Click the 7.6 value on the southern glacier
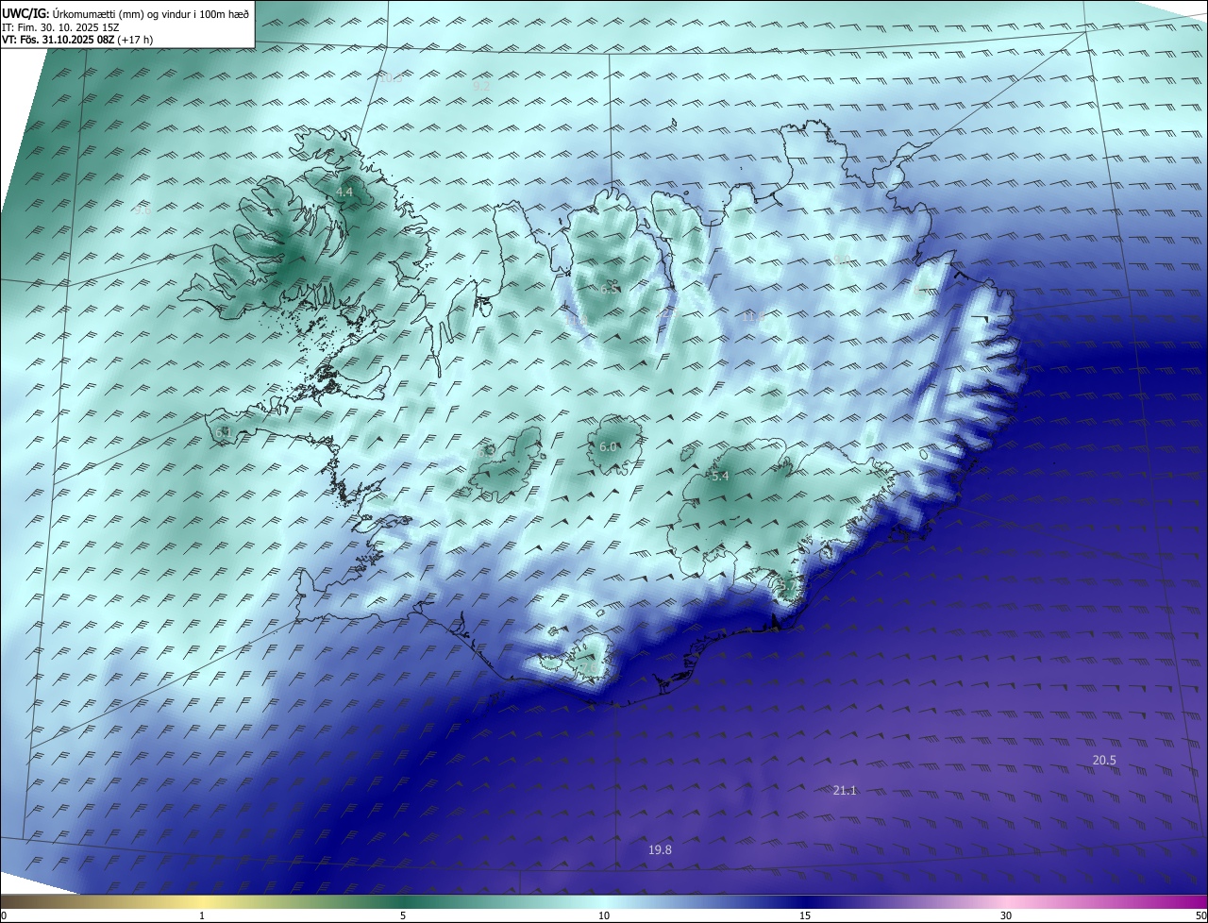The image size is (1208, 923). click(x=589, y=665)
